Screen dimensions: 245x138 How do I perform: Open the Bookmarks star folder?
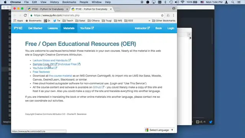coord(33,21)
